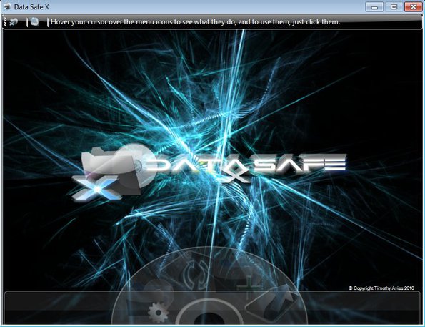Click the blue disc icon in top toolbar

click(35, 21)
